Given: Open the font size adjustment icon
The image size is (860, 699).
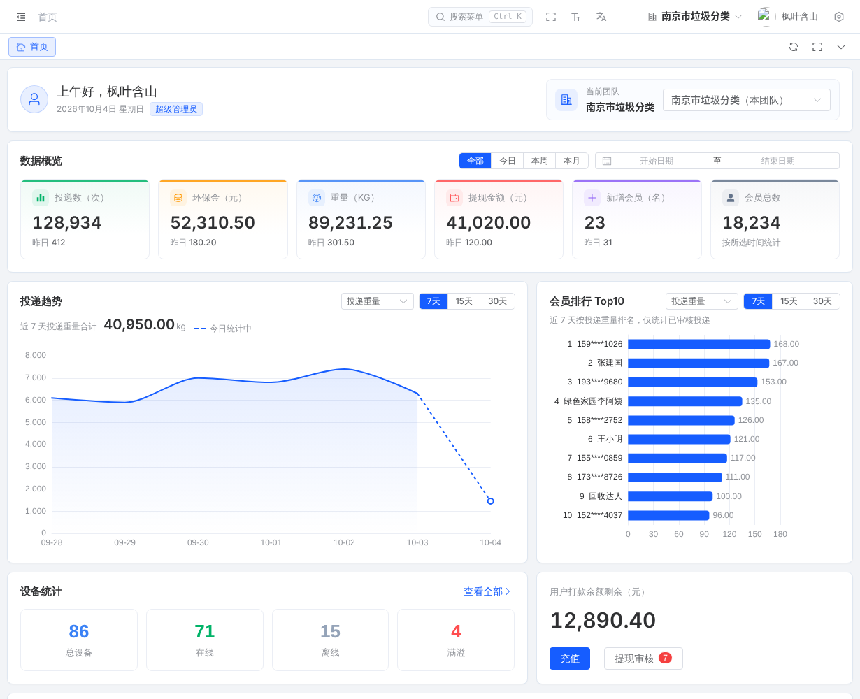Looking at the screenshot, I should point(576,17).
